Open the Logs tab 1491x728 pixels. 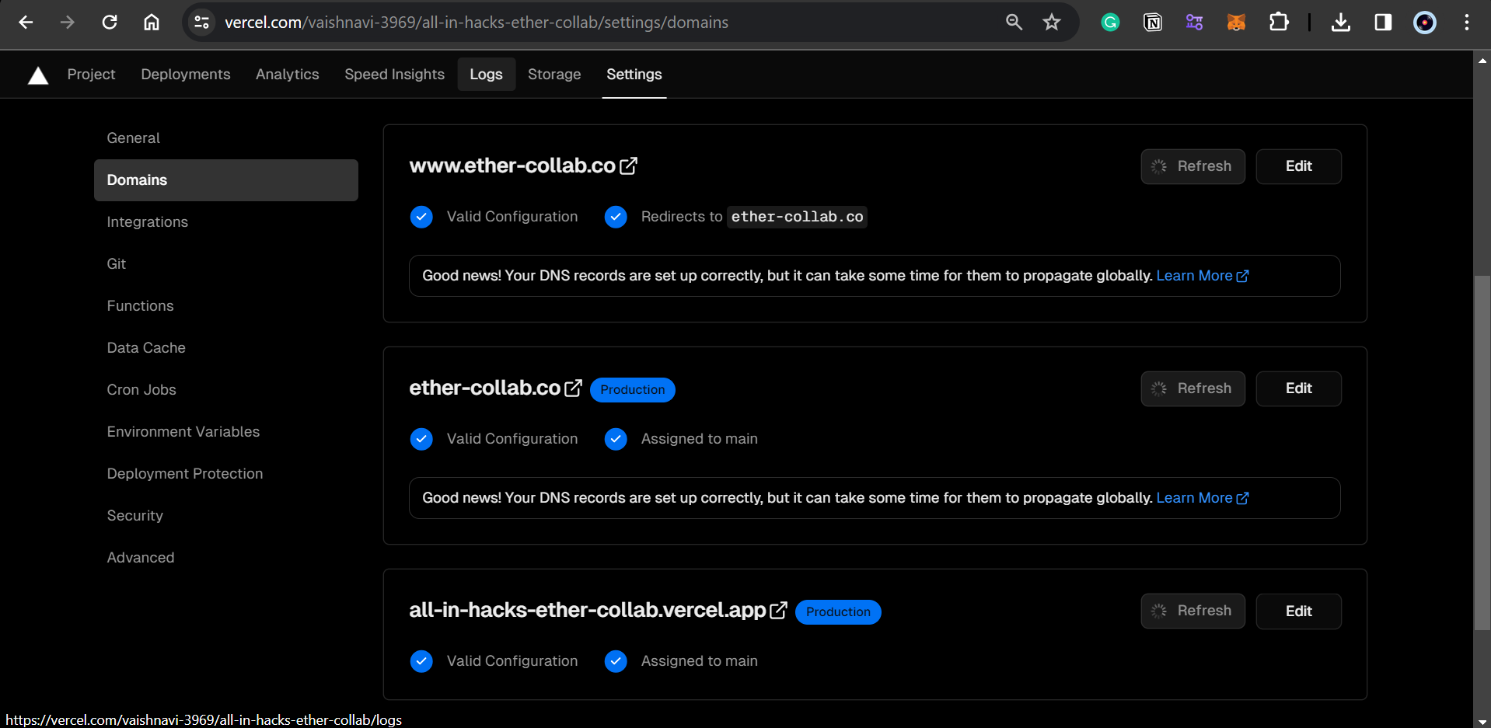[x=487, y=75]
